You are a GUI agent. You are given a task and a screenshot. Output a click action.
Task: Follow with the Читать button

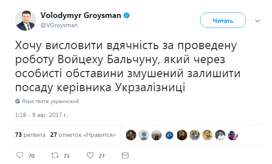pos(223,20)
